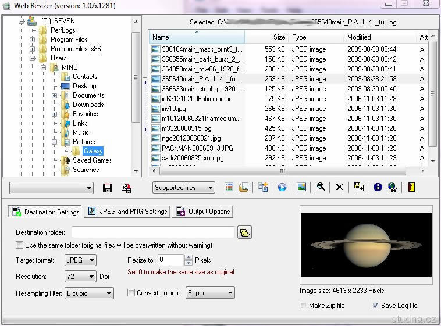Screen dimensions: 441x326
Task: Enable Use the same folder checkbox
Action: pyautogui.click(x=20, y=245)
